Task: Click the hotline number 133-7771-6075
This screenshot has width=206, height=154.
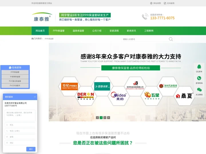Action: pyautogui.click(x=163, y=18)
